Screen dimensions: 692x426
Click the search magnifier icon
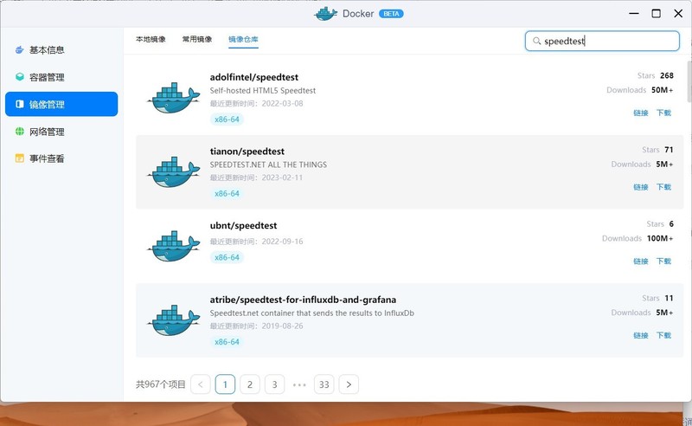pyautogui.click(x=536, y=41)
